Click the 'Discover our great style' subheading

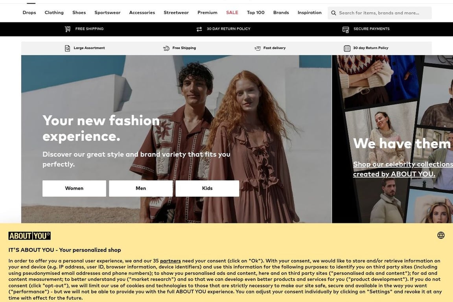tap(136, 159)
